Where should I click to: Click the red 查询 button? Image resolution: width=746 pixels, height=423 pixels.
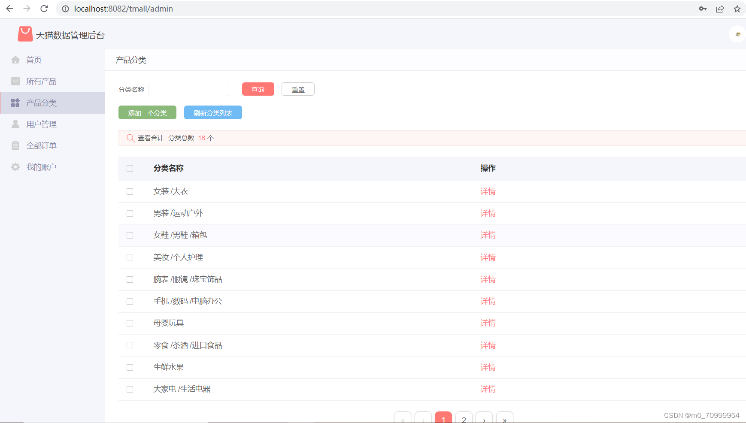(x=258, y=89)
